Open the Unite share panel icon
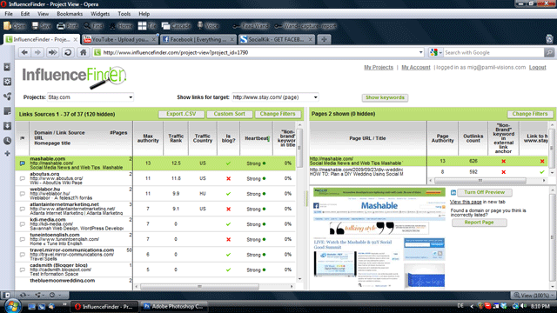Screen dimensions: 557x313 (x=7, y=97)
